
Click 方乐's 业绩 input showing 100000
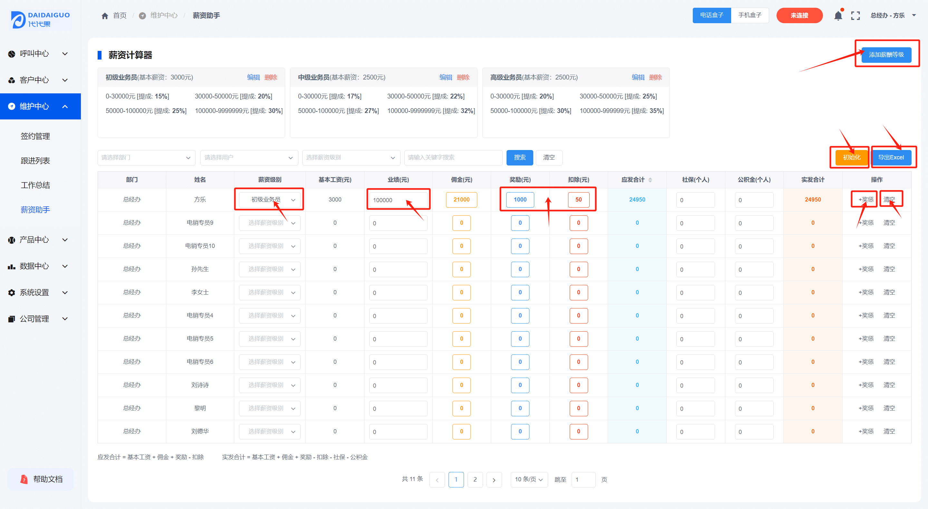(x=398, y=200)
